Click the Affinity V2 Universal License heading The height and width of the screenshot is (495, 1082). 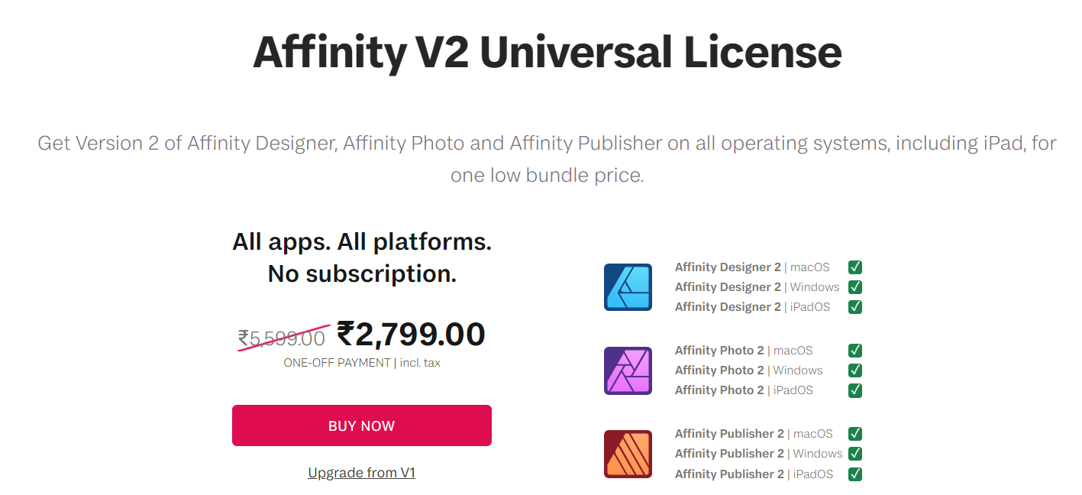click(547, 52)
